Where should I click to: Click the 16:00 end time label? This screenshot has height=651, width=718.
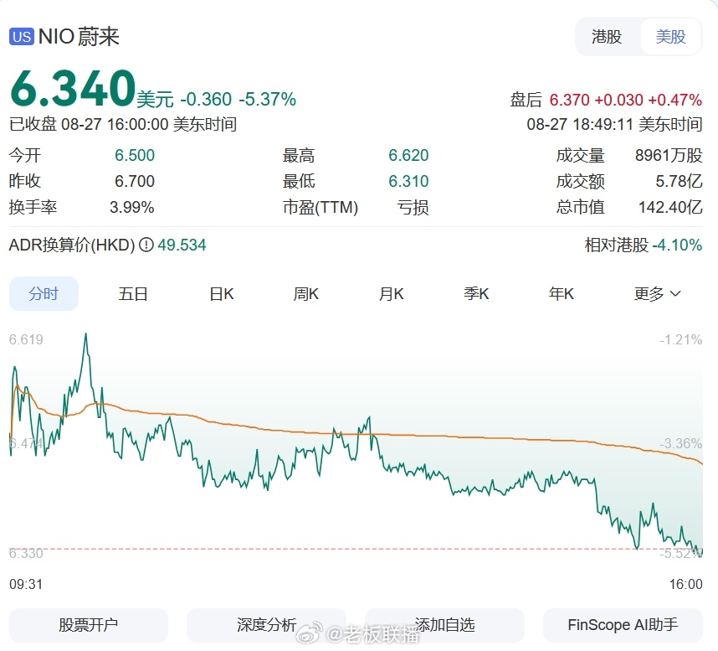686,584
